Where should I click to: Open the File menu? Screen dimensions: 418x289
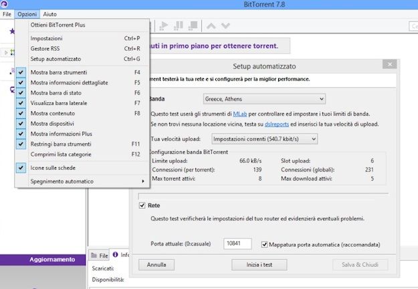coord(7,14)
